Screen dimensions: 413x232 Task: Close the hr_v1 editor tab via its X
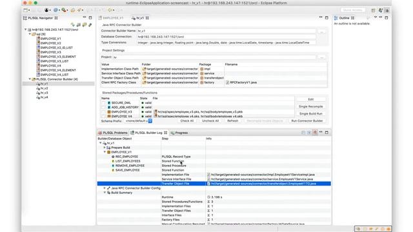147,18
